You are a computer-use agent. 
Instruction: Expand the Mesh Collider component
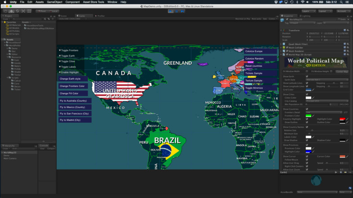(x=281, y=47)
